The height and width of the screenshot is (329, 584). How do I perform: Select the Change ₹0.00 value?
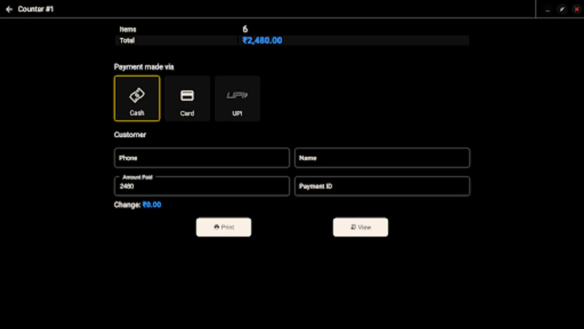152,205
